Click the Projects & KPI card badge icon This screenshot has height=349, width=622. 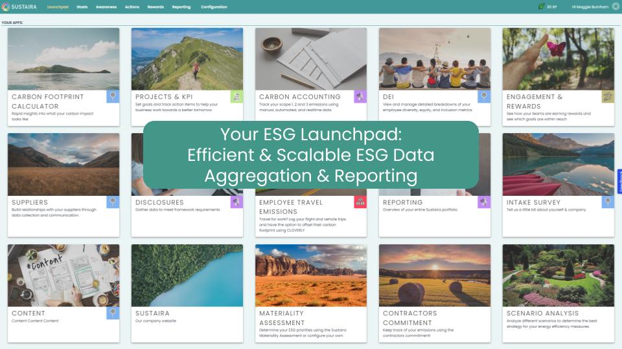tap(237, 96)
